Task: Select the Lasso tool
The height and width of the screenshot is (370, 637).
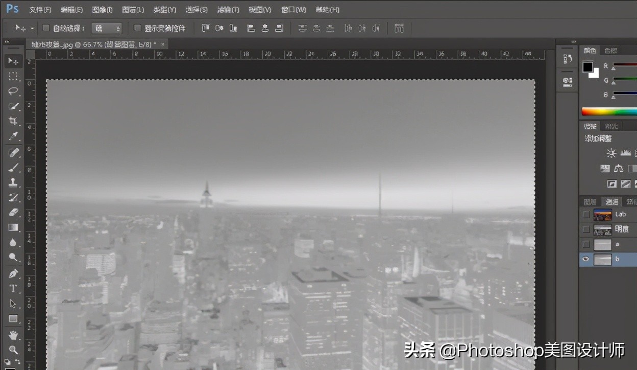Action: (x=13, y=91)
